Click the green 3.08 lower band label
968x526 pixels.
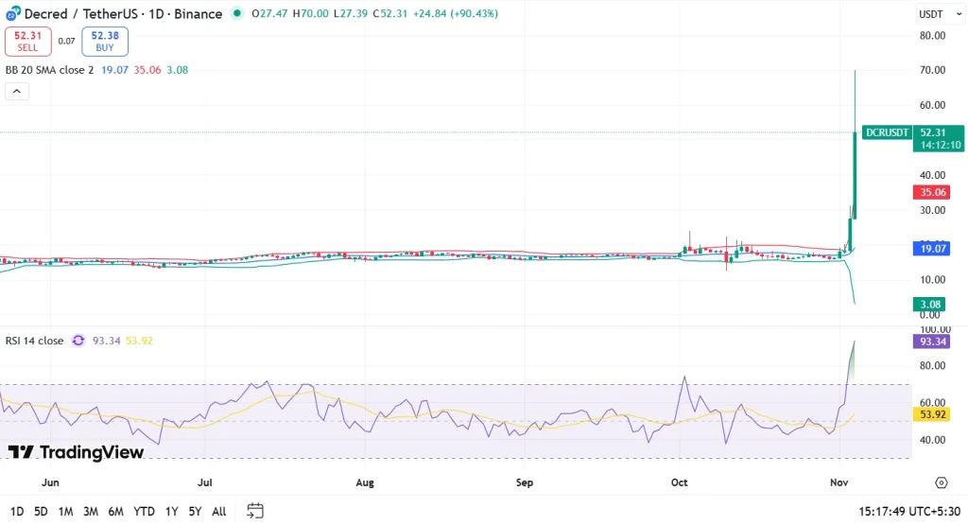coord(930,304)
